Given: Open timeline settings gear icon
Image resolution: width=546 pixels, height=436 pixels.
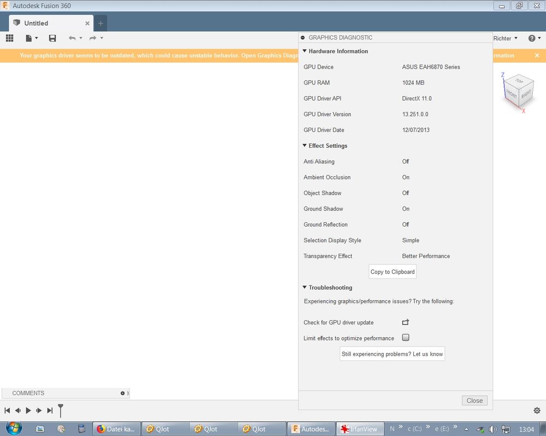Looking at the screenshot, I should [x=537, y=410].
